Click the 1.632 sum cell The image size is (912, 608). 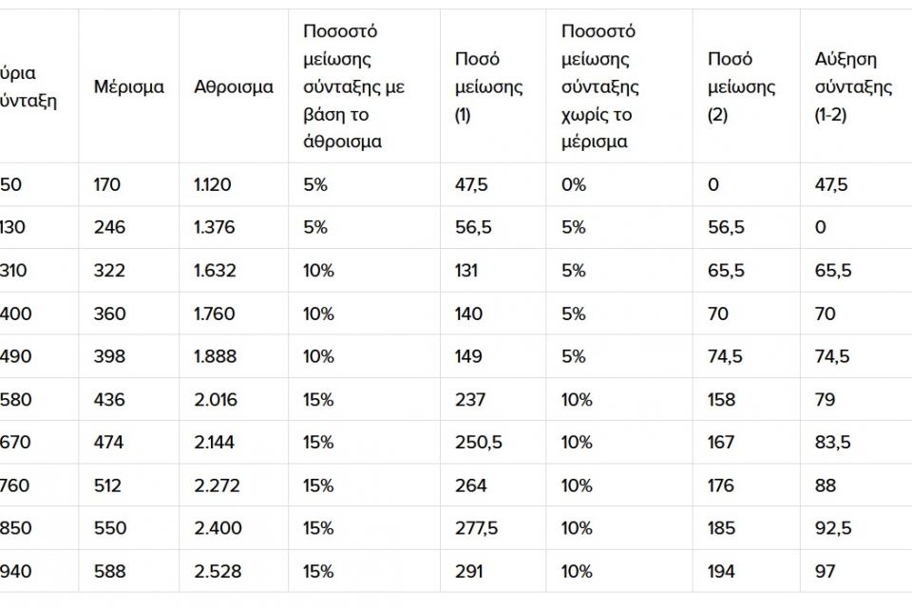pos(214,271)
